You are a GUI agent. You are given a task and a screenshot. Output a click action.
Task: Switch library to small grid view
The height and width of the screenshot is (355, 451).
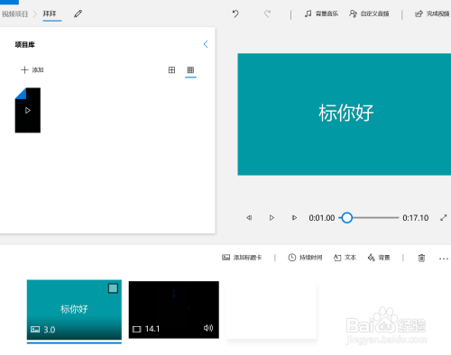[x=190, y=70]
